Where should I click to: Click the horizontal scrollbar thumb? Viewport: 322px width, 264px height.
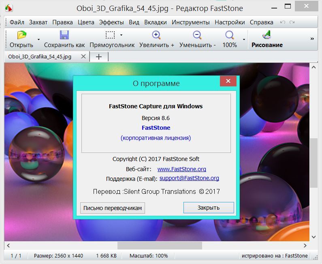tap(160, 245)
